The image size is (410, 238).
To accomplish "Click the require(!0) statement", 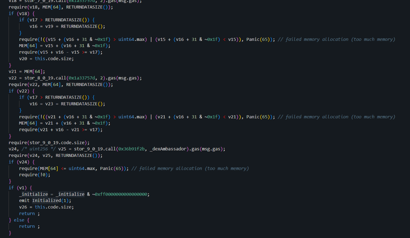I will coord(35,175).
